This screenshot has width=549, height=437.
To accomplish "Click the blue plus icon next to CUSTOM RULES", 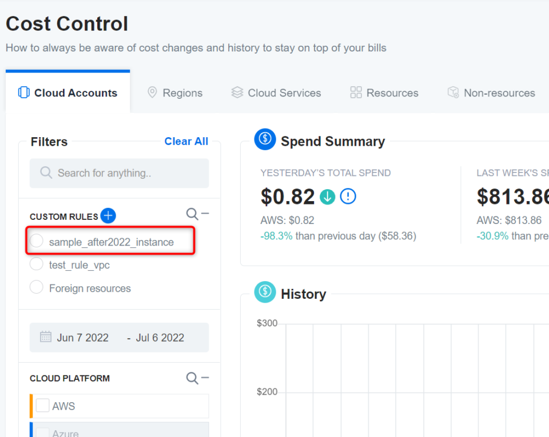I will click(x=108, y=216).
